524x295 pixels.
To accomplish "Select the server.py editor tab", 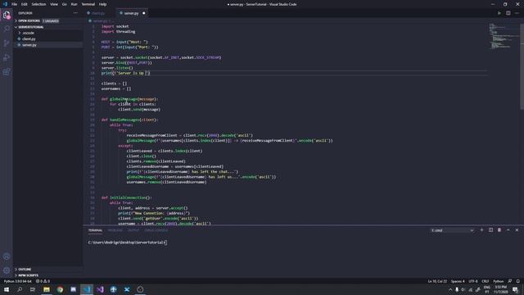I will (x=131, y=13).
